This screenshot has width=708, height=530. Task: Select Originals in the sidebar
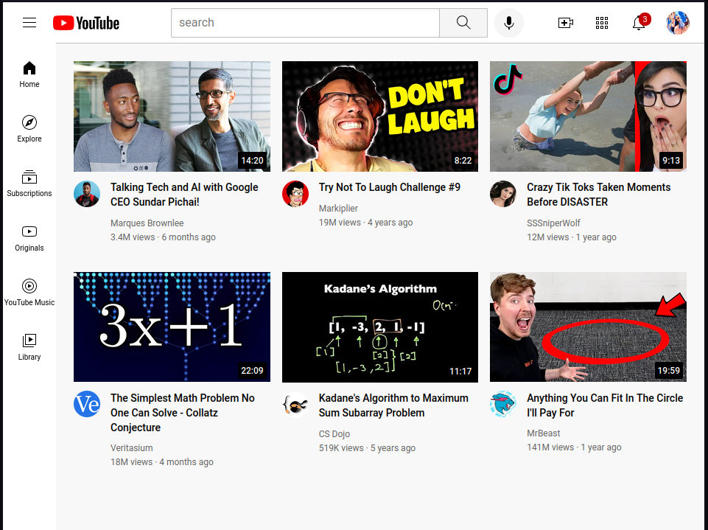pyautogui.click(x=29, y=238)
